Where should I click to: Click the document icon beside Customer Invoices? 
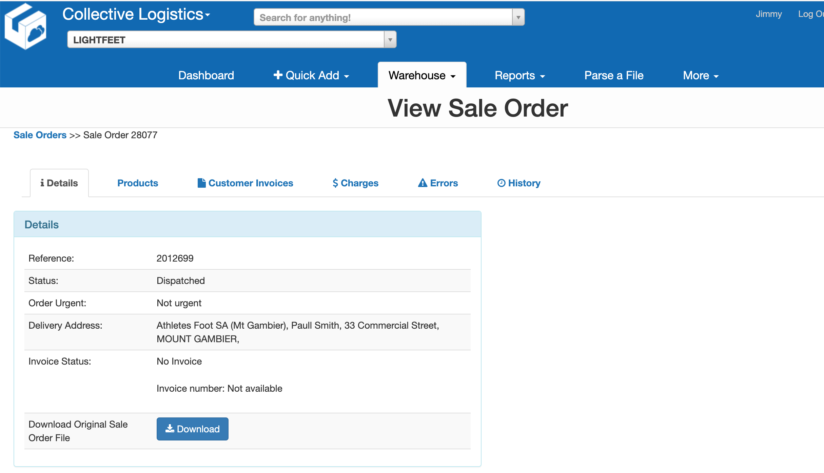(201, 183)
